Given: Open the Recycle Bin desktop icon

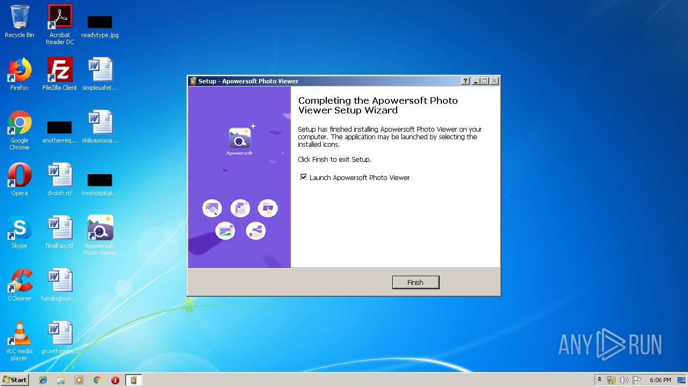Looking at the screenshot, I should [x=19, y=21].
